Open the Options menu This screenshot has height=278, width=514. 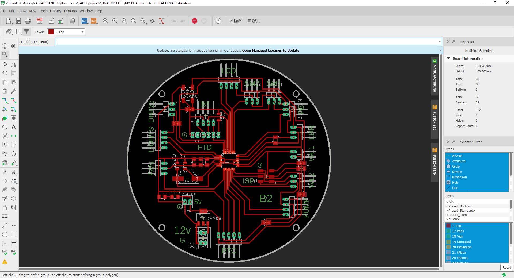tap(70, 11)
